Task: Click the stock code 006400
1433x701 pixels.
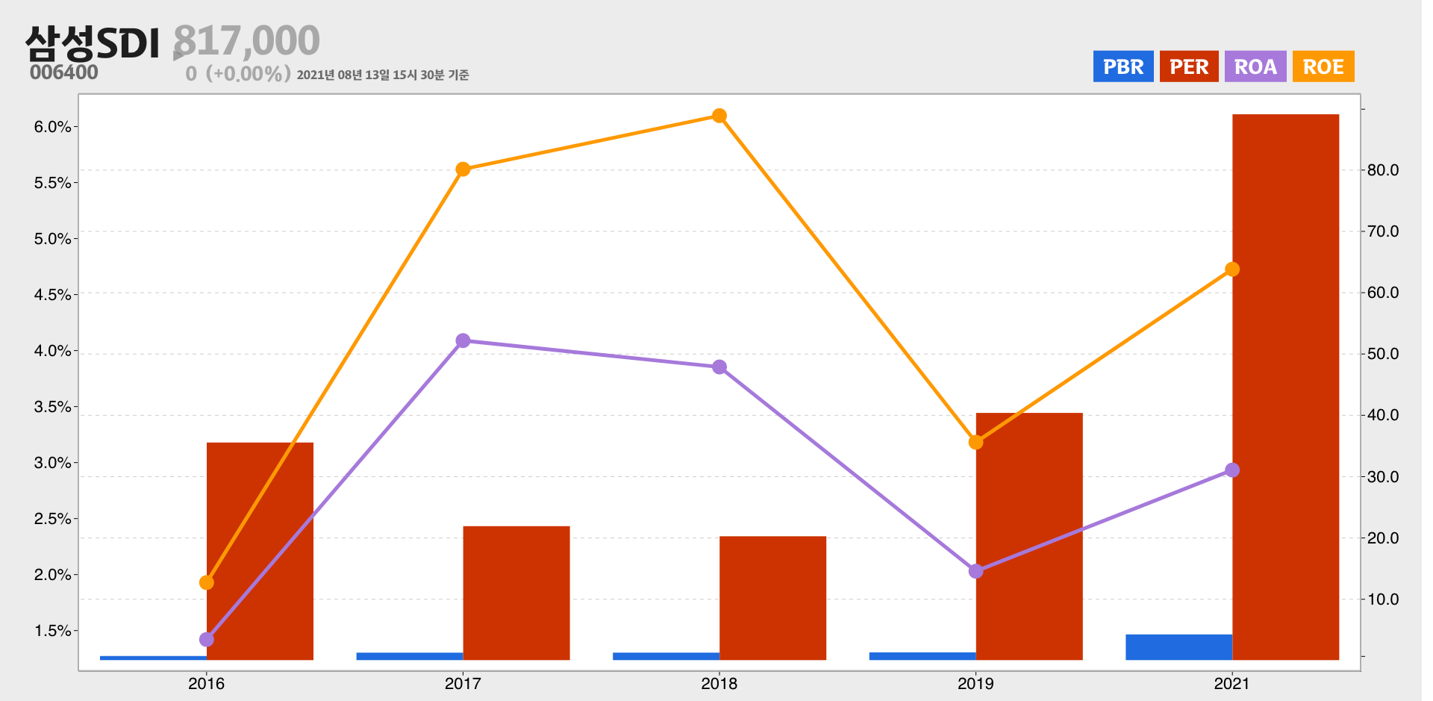Action: [x=64, y=72]
